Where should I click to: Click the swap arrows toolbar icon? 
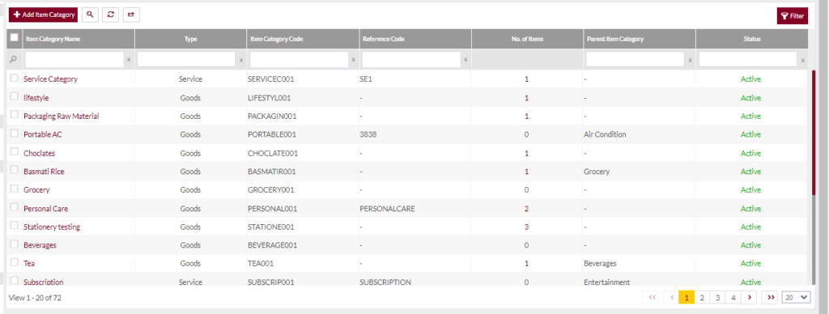(131, 15)
